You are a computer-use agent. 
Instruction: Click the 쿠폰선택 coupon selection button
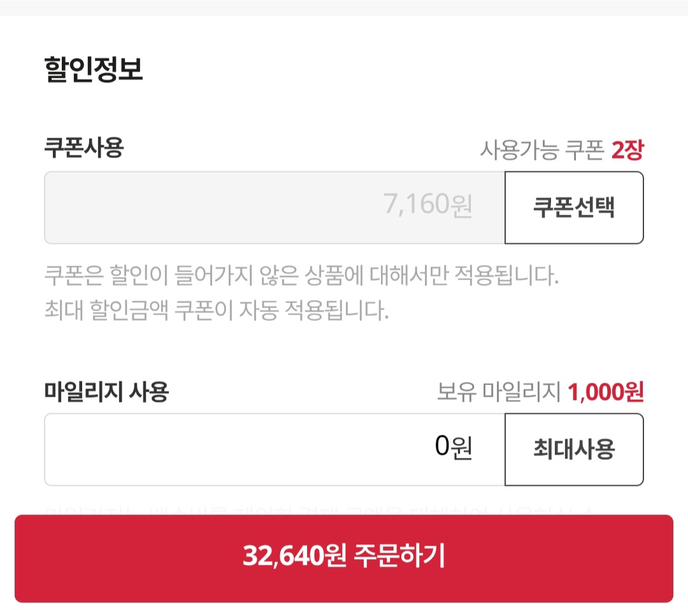click(574, 207)
